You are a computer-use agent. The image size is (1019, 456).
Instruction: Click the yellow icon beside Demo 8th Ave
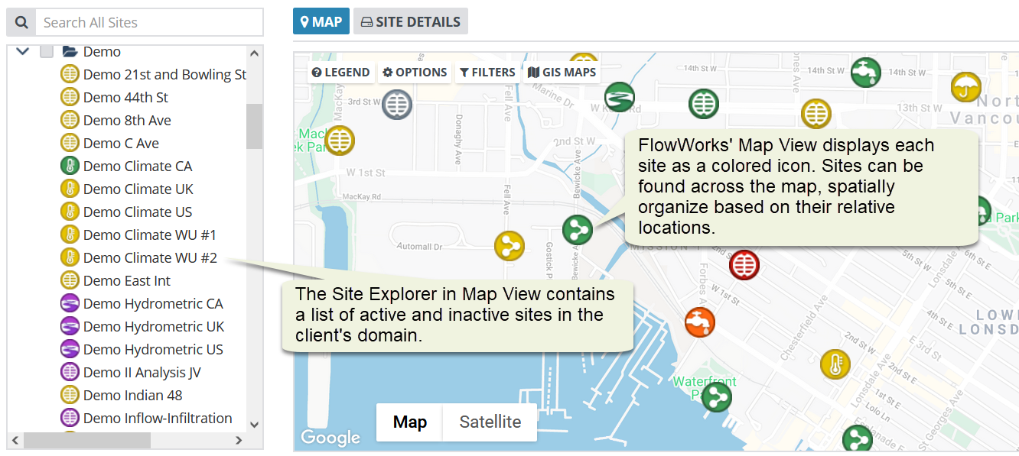click(70, 120)
